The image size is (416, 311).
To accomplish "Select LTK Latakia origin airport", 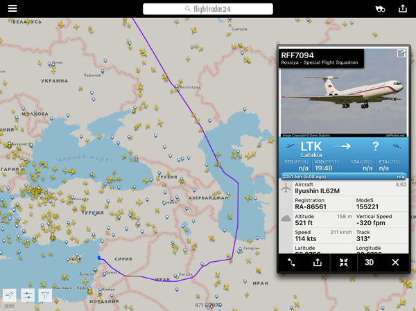I will (x=311, y=150).
